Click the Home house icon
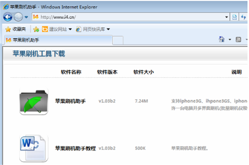The height and width of the screenshot is (165, 249). click(x=222, y=39)
